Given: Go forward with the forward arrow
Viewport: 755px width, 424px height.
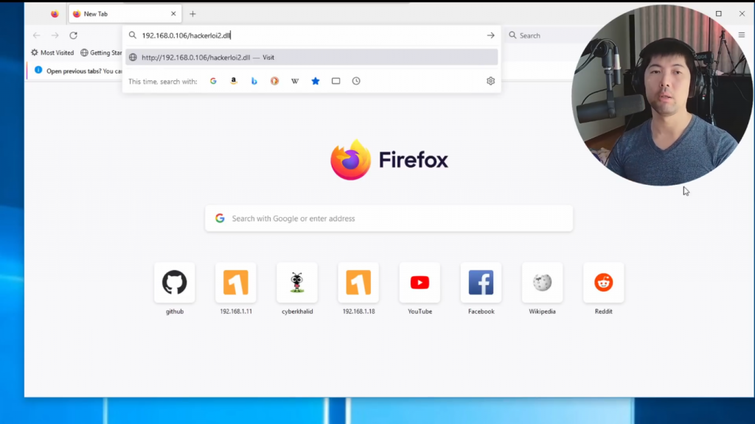Looking at the screenshot, I should click(x=55, y=35).
